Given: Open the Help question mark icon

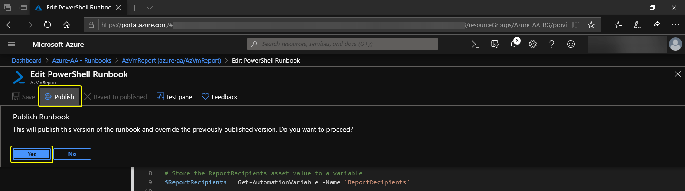Looking at the screenshot, I should 552,44.
